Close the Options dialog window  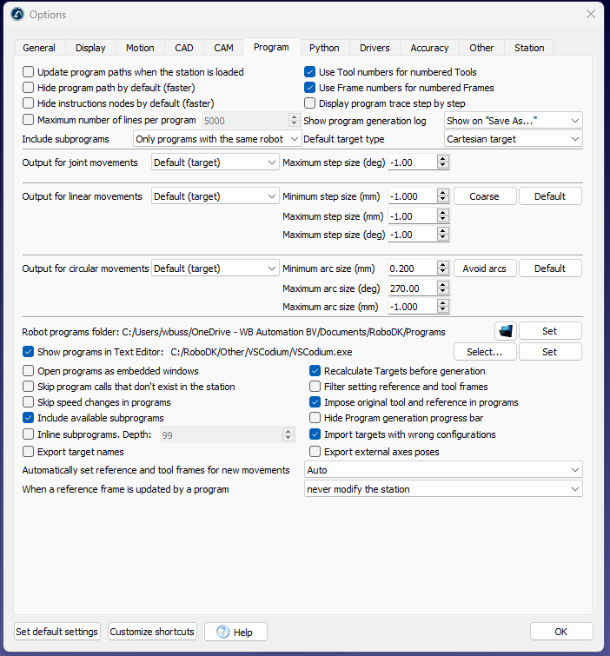pyautogui.click(x=591, y=14)
